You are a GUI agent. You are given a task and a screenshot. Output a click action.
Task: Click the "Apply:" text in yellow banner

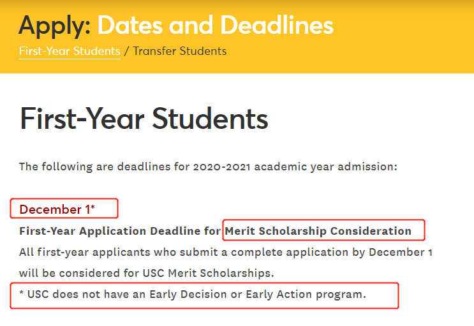[x=55, y=26]
